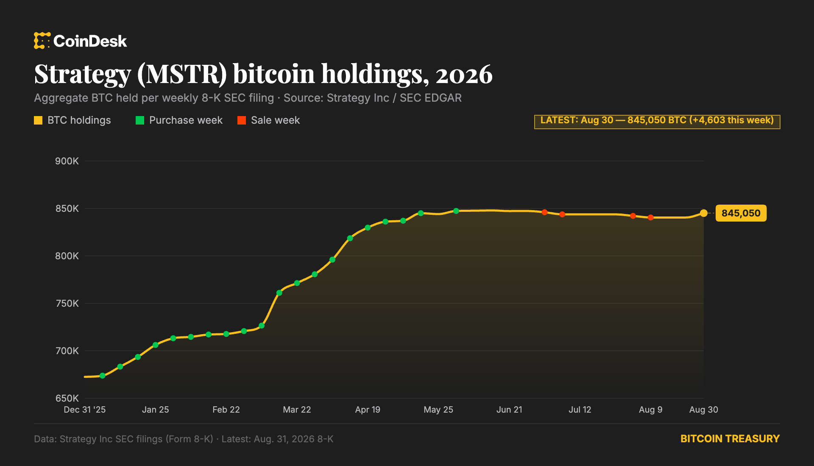Click the 650K y-axis label
Image resolution: width=814 pixels, height=466 pixels.
pyautogui.click(x=67, y=398)
